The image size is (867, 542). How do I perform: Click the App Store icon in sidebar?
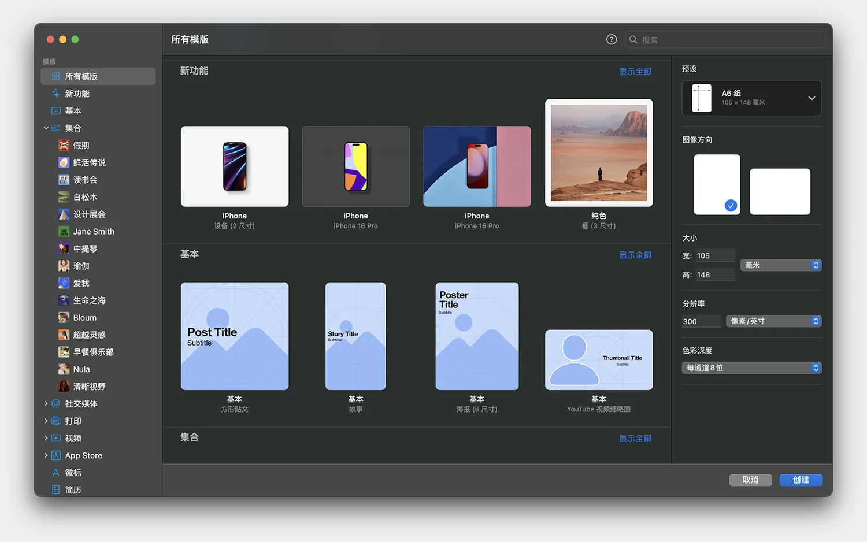tap(56, 455)
